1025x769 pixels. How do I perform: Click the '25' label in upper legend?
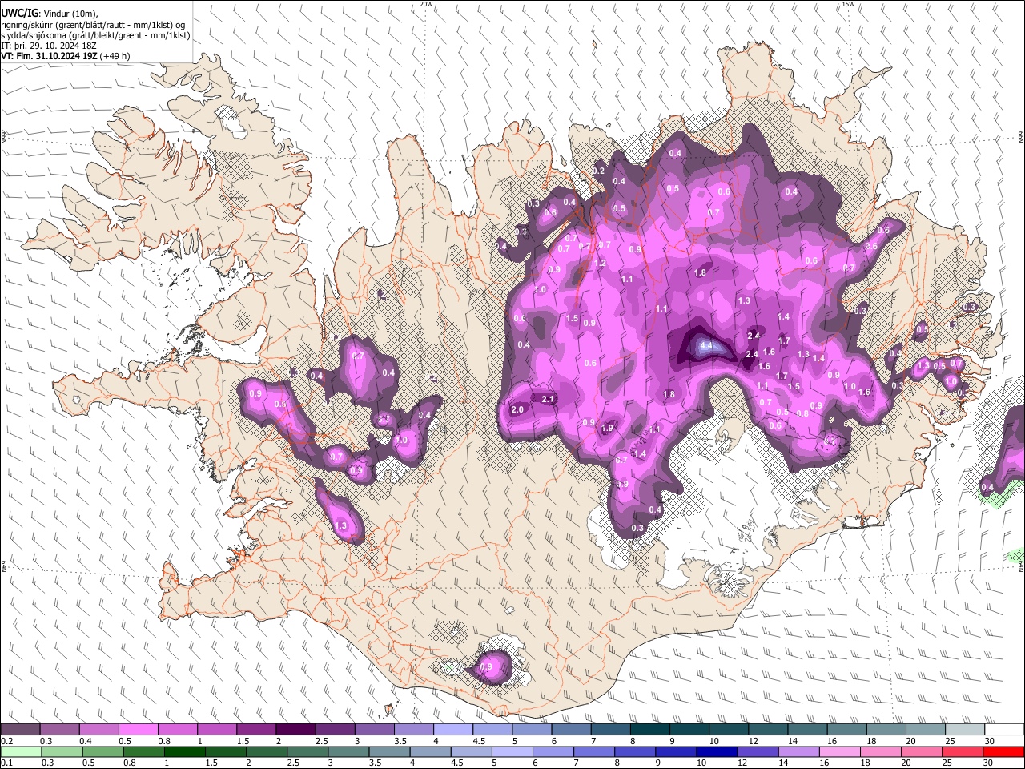[x=950, y=741]
